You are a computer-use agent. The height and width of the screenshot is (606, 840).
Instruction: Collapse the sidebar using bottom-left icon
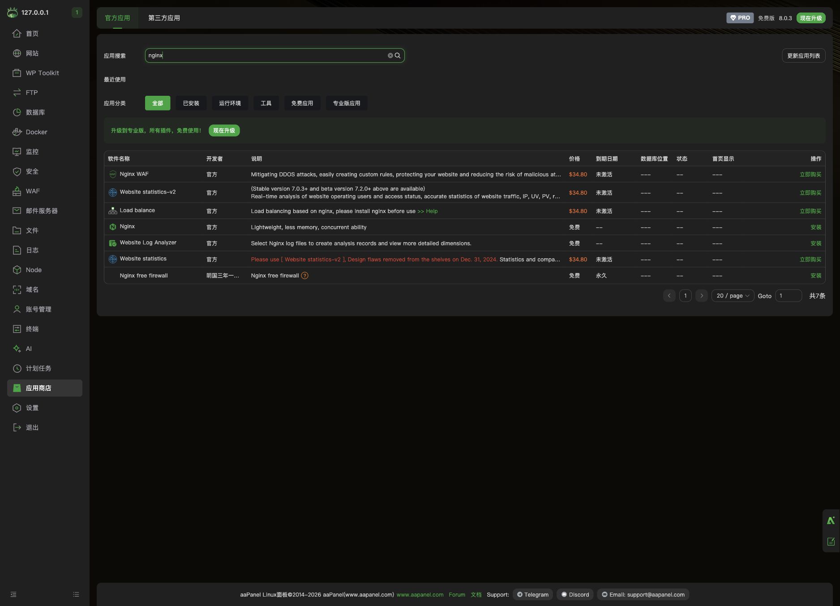13,594
